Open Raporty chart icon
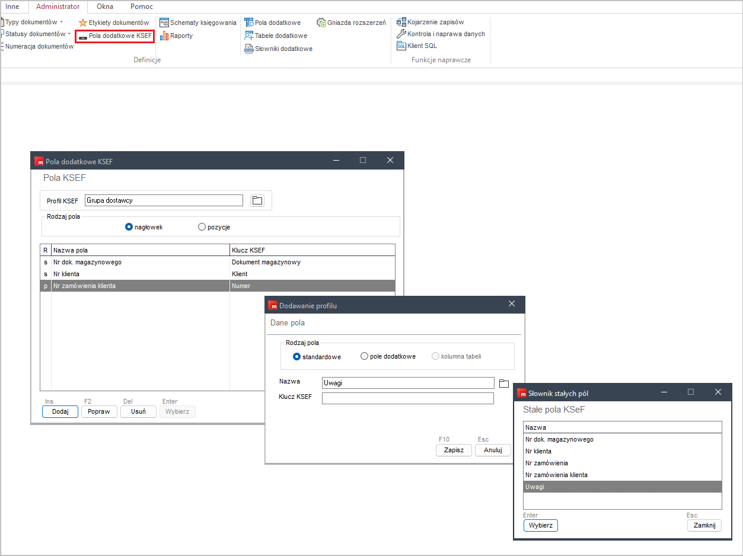The height and width of the screenshot is (556, 743). click(x=164, y=36)
